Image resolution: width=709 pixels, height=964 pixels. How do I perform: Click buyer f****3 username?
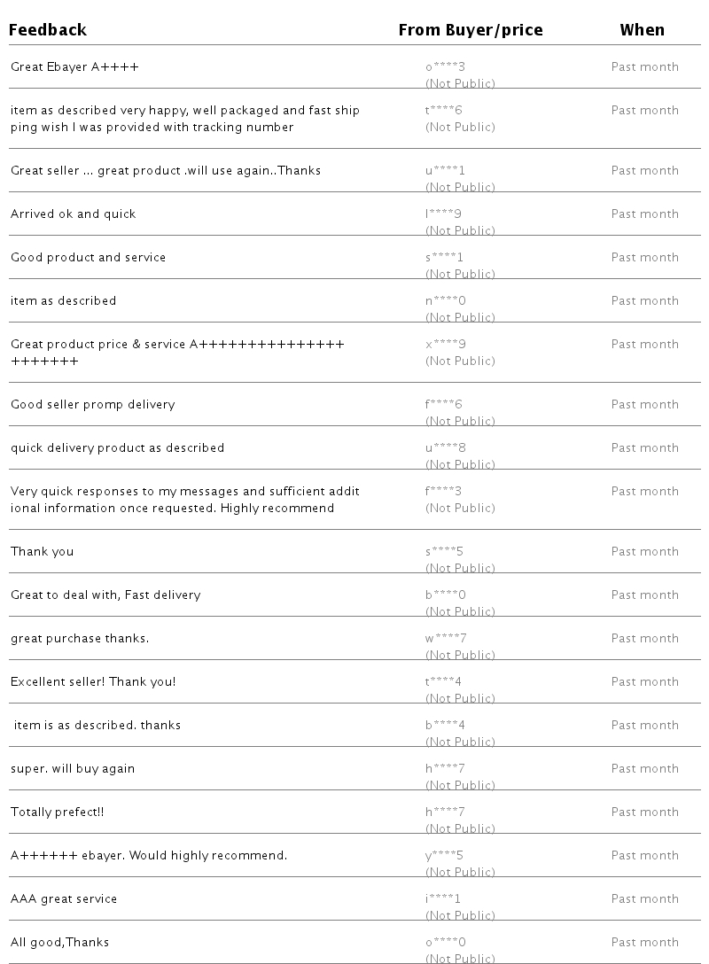pyautogui.click(x=444, y=492)
